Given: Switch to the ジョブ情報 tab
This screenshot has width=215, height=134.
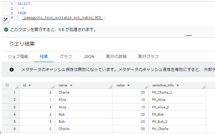Looking at the screenshot, I should pos(18,57).
